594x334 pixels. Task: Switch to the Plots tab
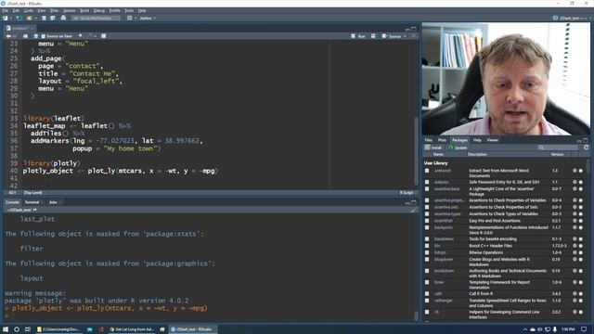tap(442, 140)
